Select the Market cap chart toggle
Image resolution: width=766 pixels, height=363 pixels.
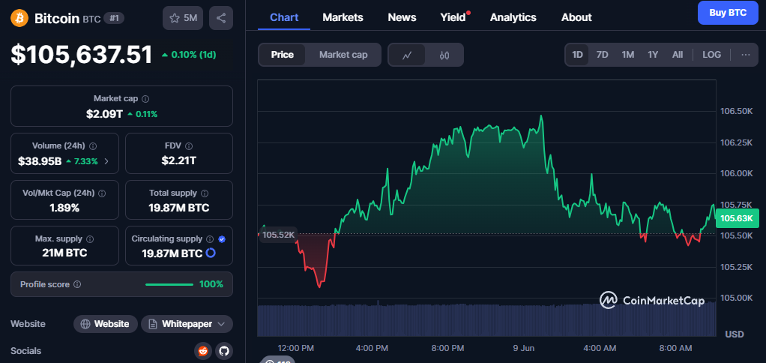pos(343,55)
